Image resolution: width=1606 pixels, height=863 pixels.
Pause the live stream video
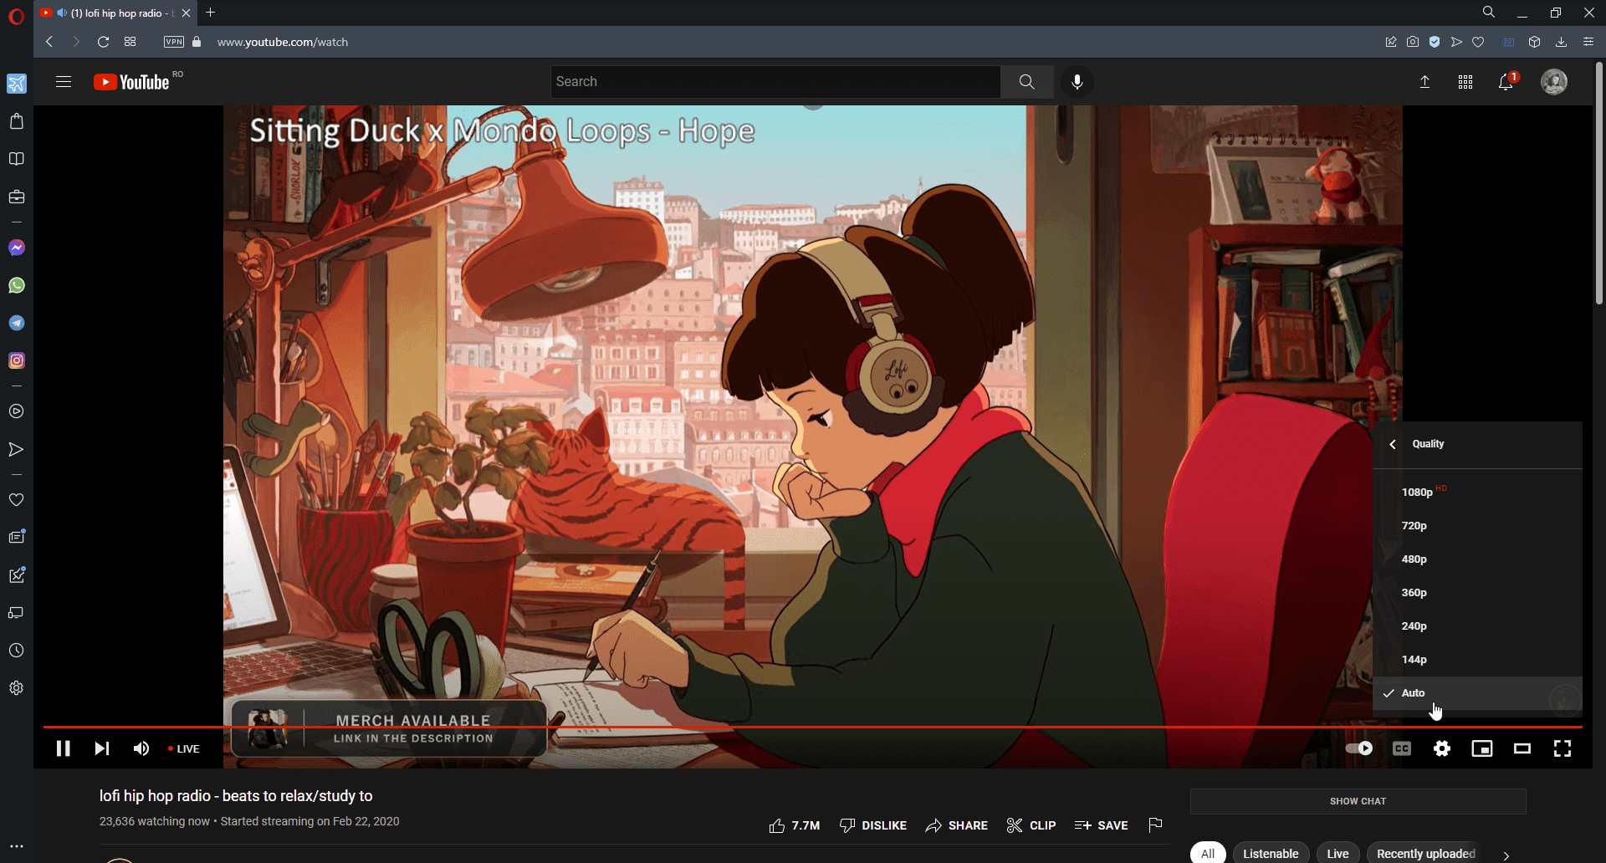click(x=63, y=748)
